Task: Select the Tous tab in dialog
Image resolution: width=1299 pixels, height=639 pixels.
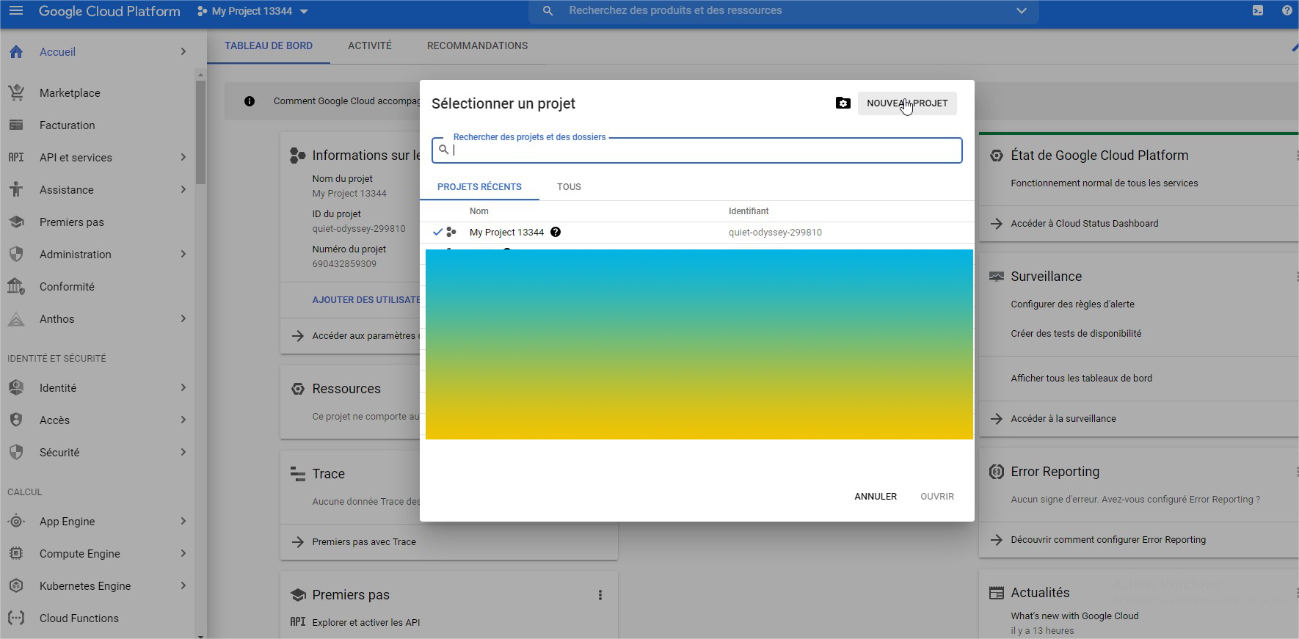Action: (x=569, y=187)
